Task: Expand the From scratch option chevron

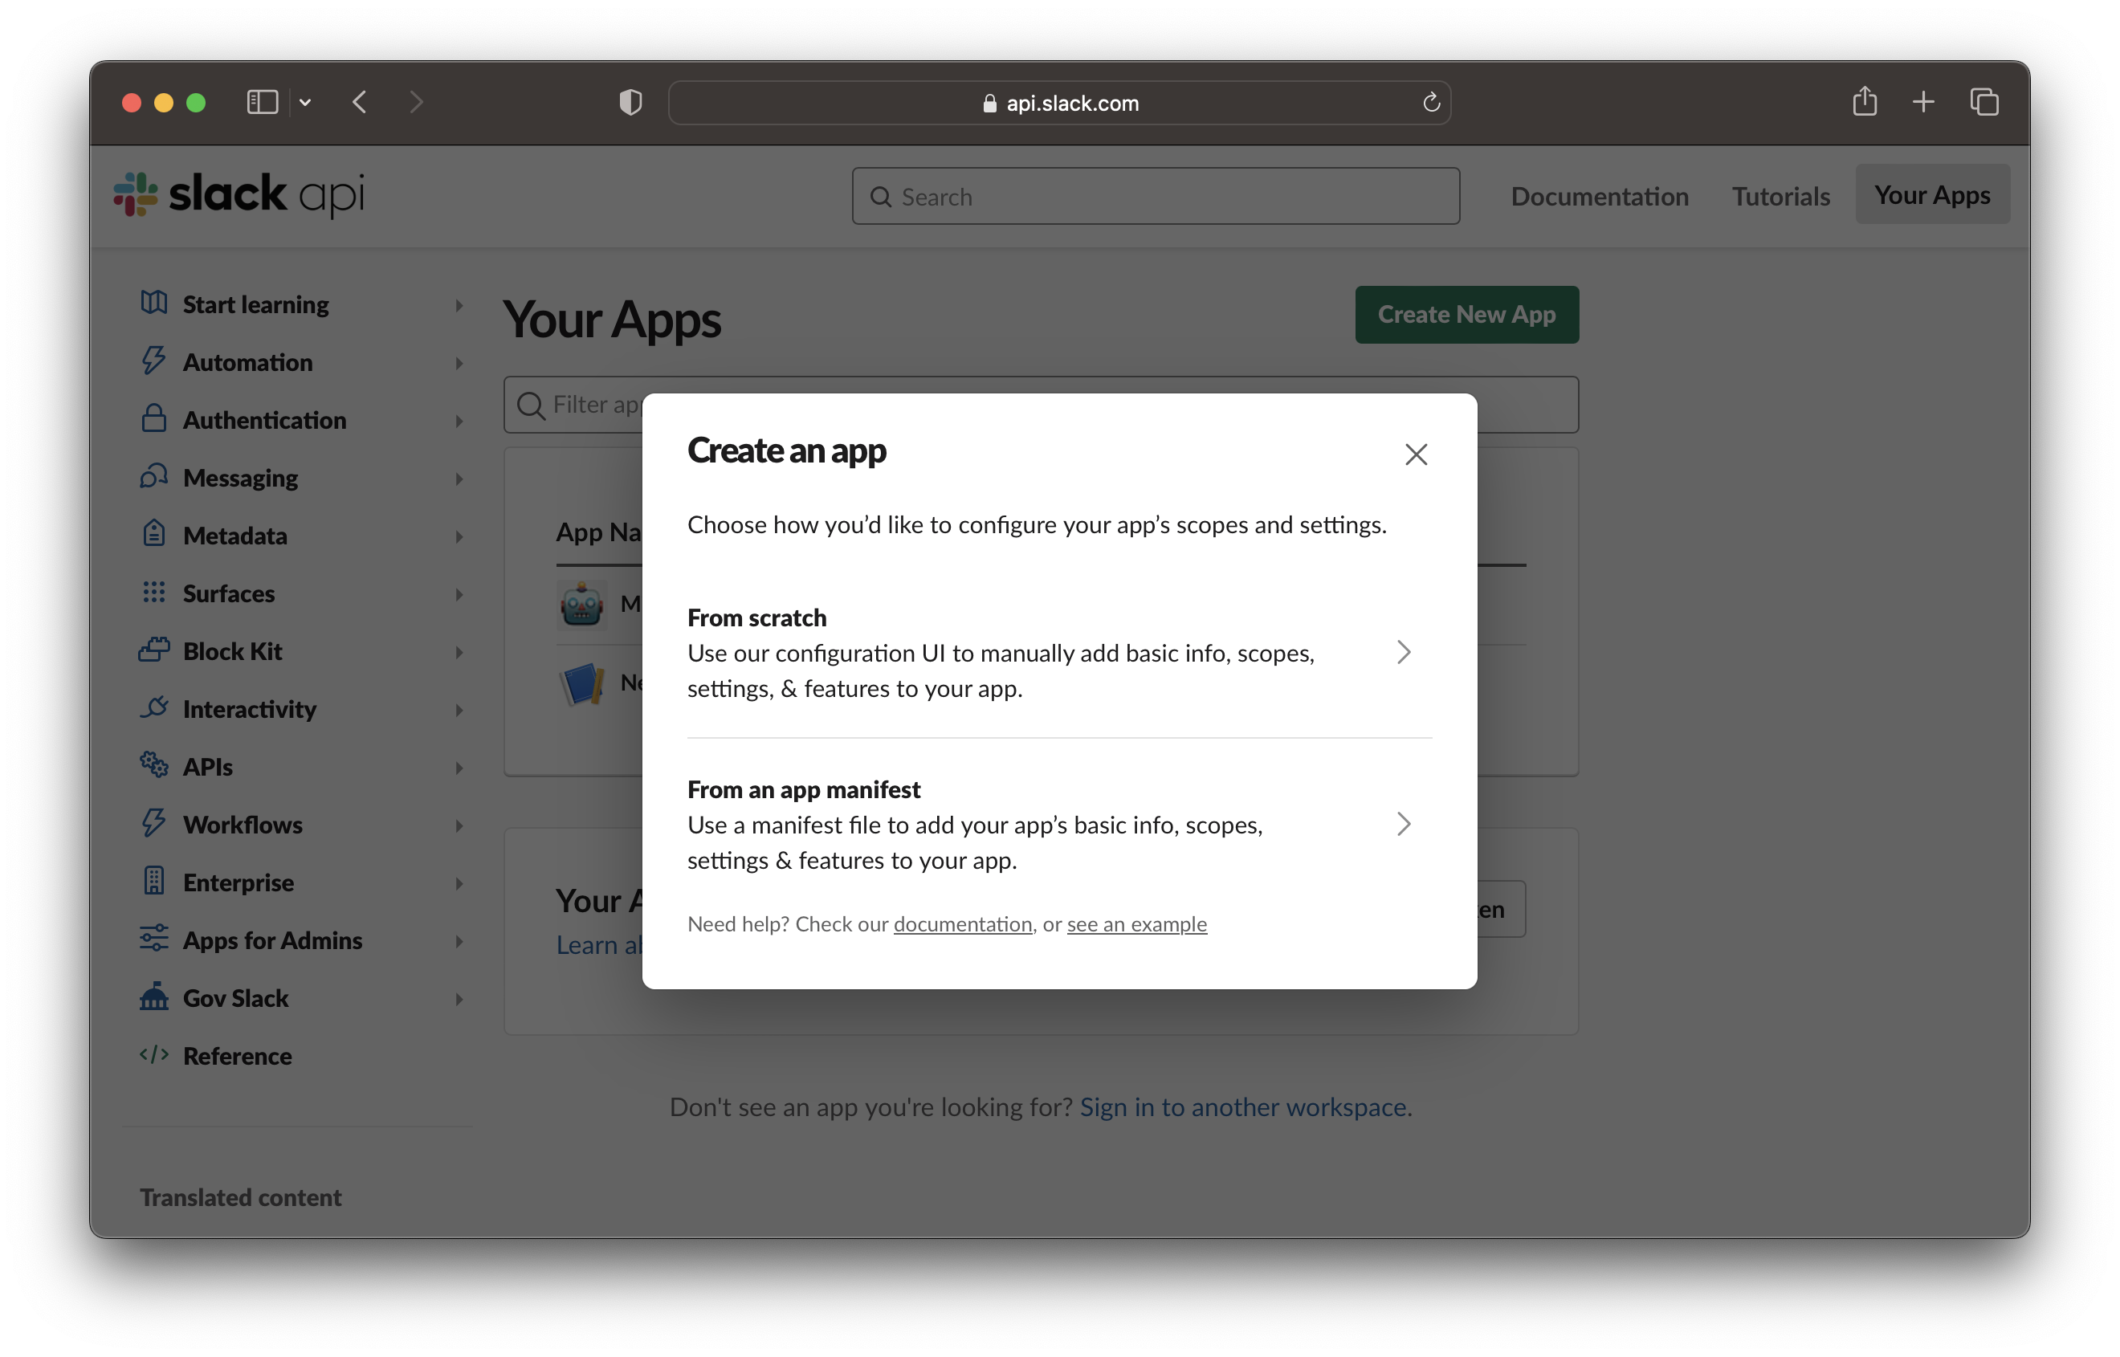Action: pyautogui.click(x=1404, y=652)
